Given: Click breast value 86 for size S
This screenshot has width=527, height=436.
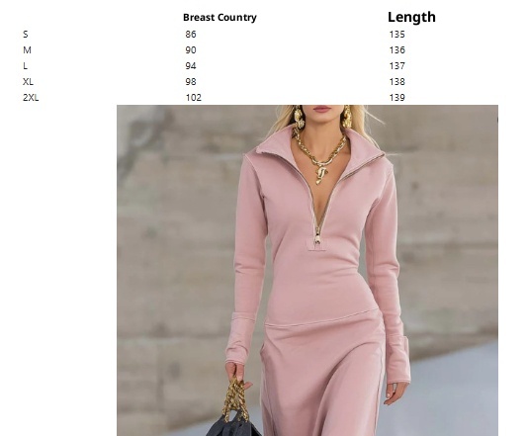Looking at the screenshot, I should click(x=191, y=34).
